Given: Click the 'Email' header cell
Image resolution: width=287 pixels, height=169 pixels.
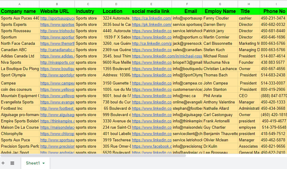Looking at the screenshot, I should (x=187, y=11).
